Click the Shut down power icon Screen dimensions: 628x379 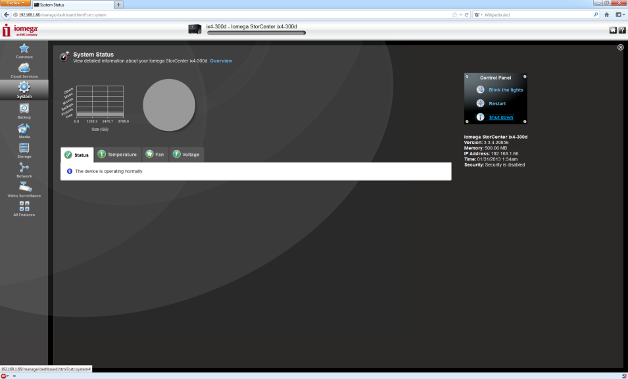480,117
